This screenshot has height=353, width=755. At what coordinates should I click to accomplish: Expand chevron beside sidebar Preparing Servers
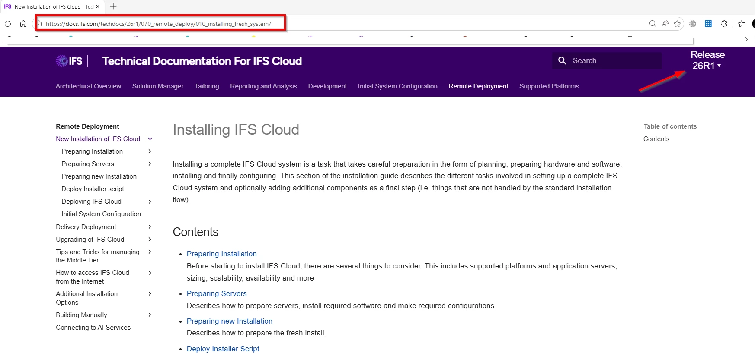pos(150,164)
